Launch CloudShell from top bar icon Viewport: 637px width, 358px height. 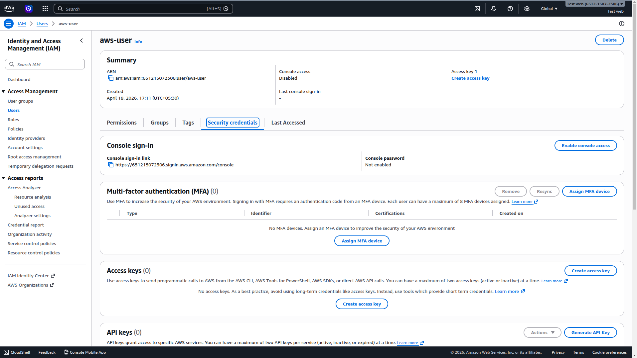click(477, 9)
